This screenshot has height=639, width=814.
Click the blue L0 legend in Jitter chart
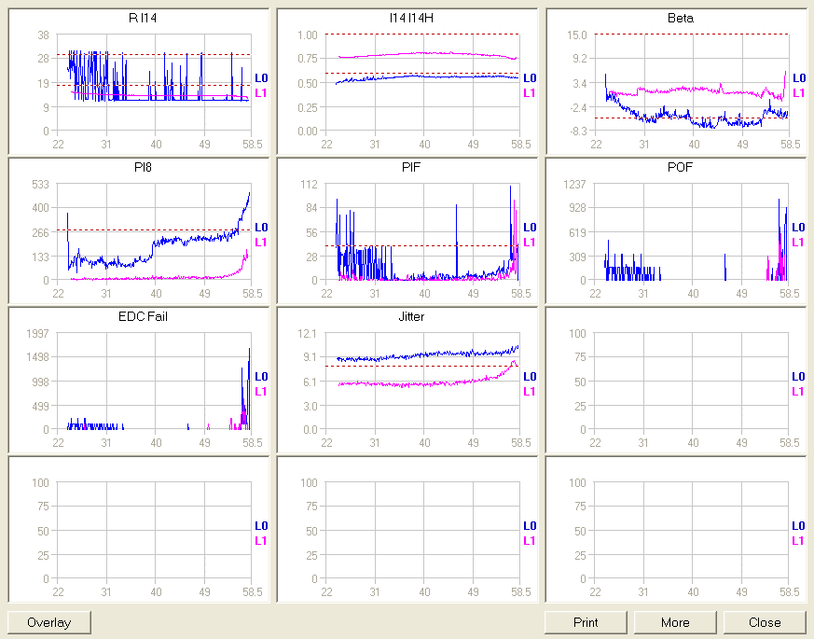point(530,377)
